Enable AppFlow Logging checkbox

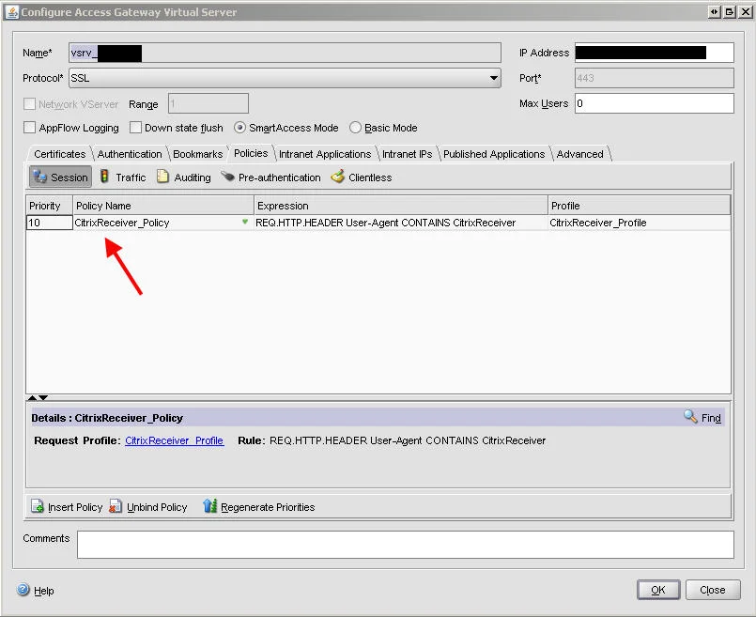tap(29, 128)
